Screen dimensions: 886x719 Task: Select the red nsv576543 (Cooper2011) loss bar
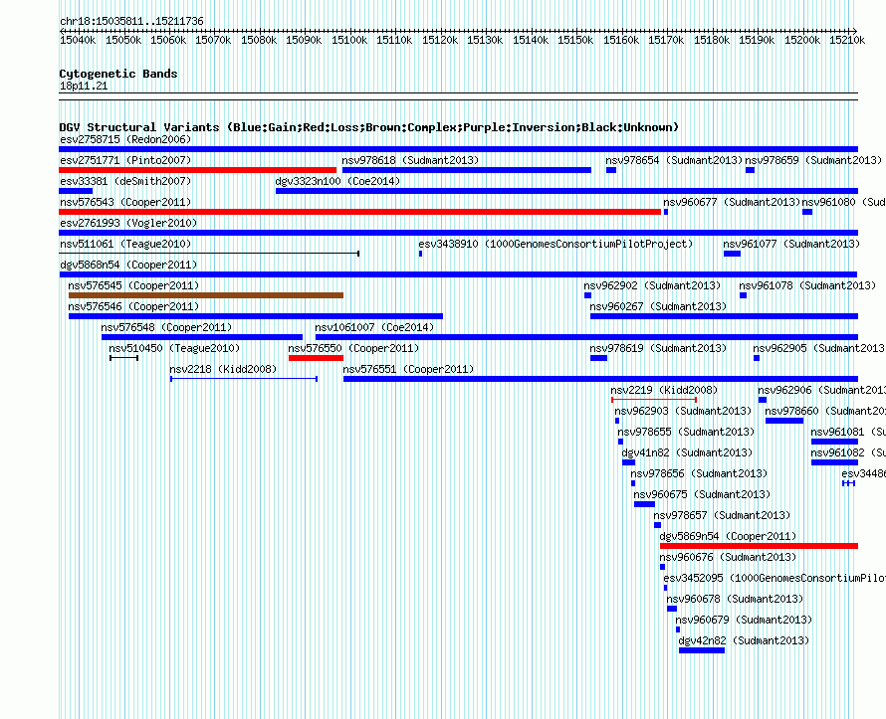pyautogui.click(x=360, y=212)
